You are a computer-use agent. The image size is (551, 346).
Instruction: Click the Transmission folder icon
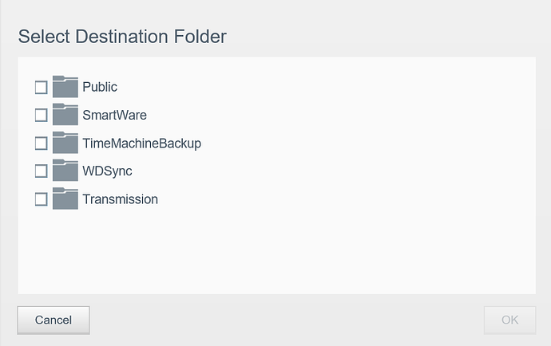[x=65, y=199]
